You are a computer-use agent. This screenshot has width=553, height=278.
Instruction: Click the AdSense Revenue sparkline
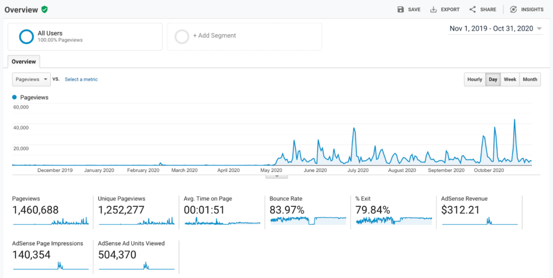point(480,221)
